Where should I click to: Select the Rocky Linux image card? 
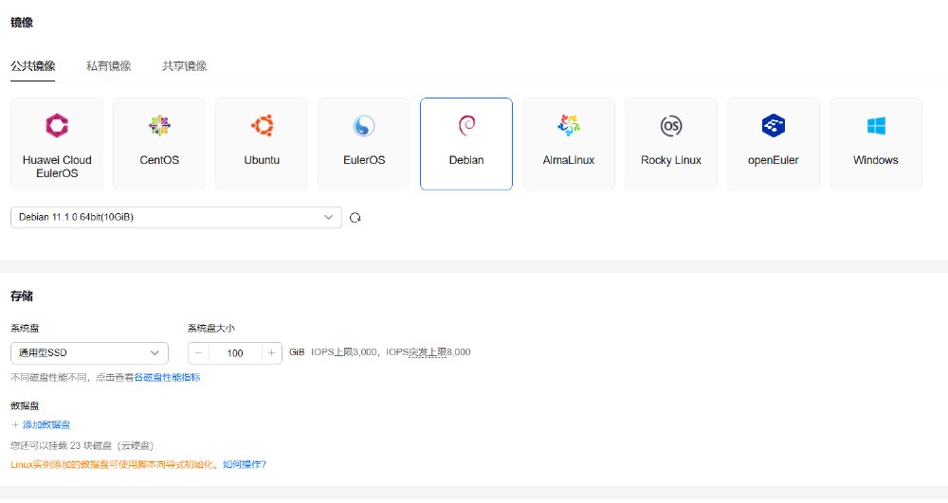pyautogui.click(x=671, y=144)
